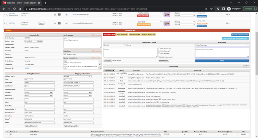
Task: Close the Bloomex browser tab
Action: pos(39,3)
